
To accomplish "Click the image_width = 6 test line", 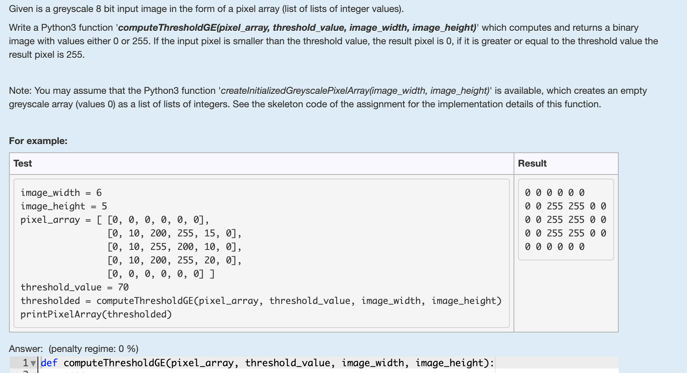I will (x=61, y=193).
